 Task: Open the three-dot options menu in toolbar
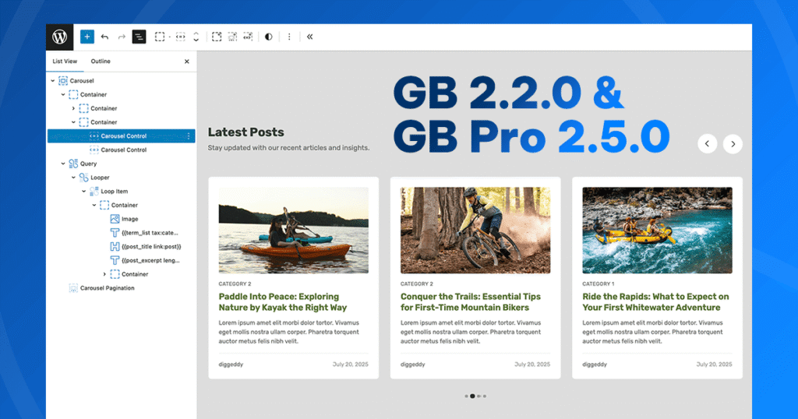click(x=289, y=37)
